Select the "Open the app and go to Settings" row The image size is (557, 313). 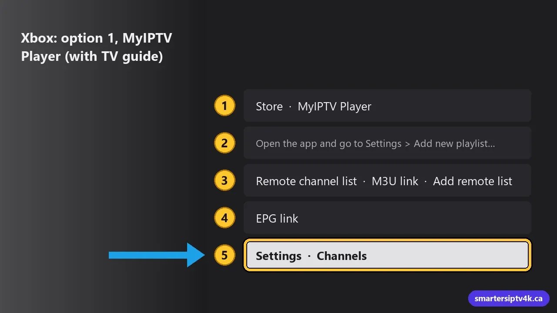[387, 143]
